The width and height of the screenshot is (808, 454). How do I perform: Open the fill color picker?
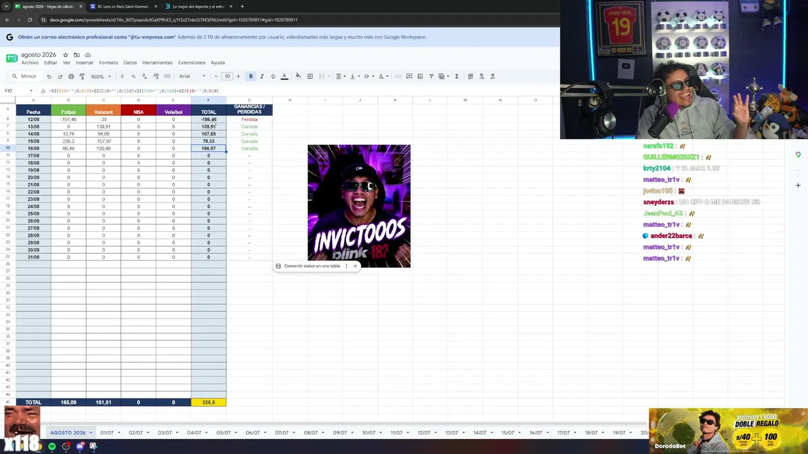pos(299,76)
